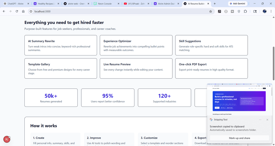Viewport: 275px width, 146px height.
Task: Close the Neon Console tab
Action: [119, 4]
